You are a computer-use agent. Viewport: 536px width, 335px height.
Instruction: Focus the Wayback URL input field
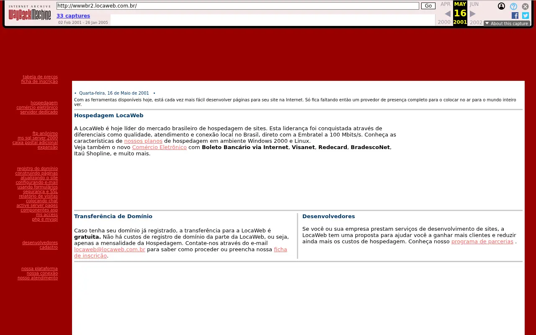point(237,6)
